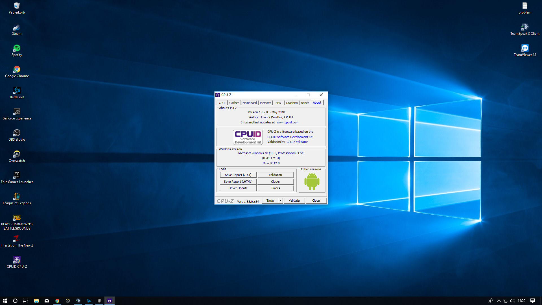Open the www.cpuid.com link

[287, 122]
